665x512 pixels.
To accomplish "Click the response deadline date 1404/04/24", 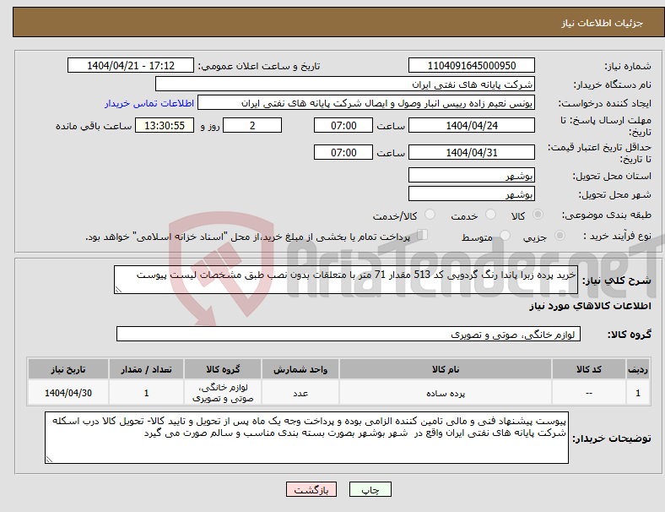I will point(471,125).
